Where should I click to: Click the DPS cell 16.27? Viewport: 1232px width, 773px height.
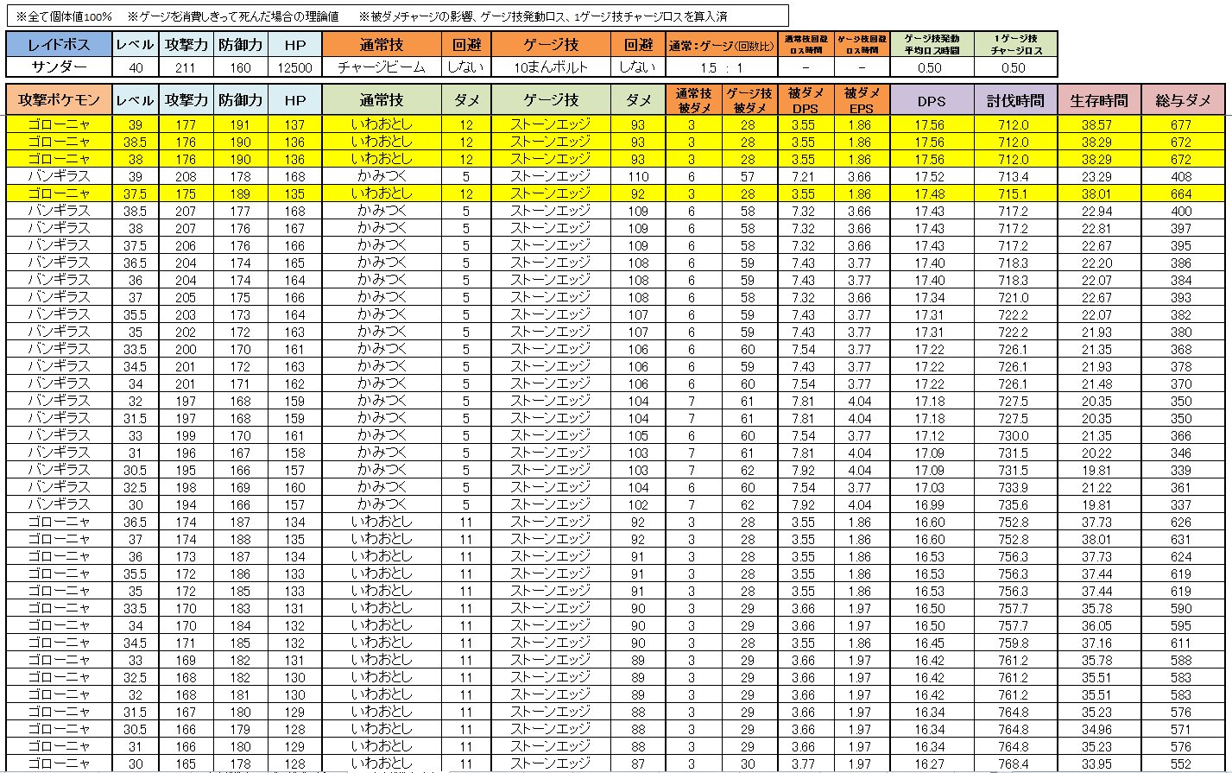[x=932, y=763]
